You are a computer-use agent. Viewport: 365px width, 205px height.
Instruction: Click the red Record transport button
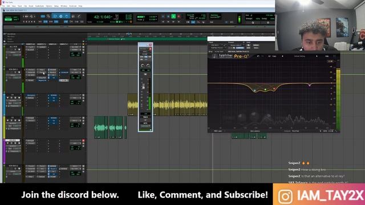[179, 17]
